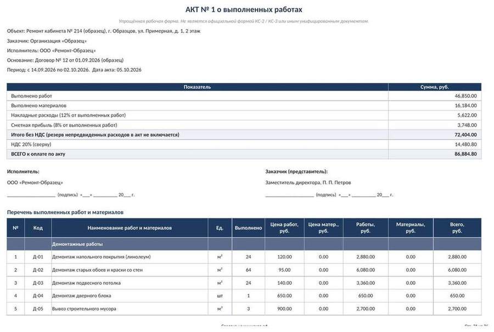The image size is (494, 332).
Task: Select the 'Объект: Ремонт кабинета № 214' line
Action: tap(104, 31)
